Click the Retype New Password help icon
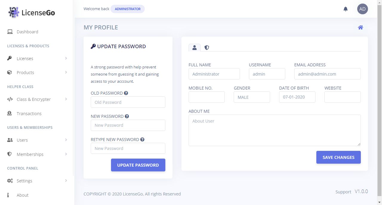The image size is (382, 205). [x=142, y=140]
